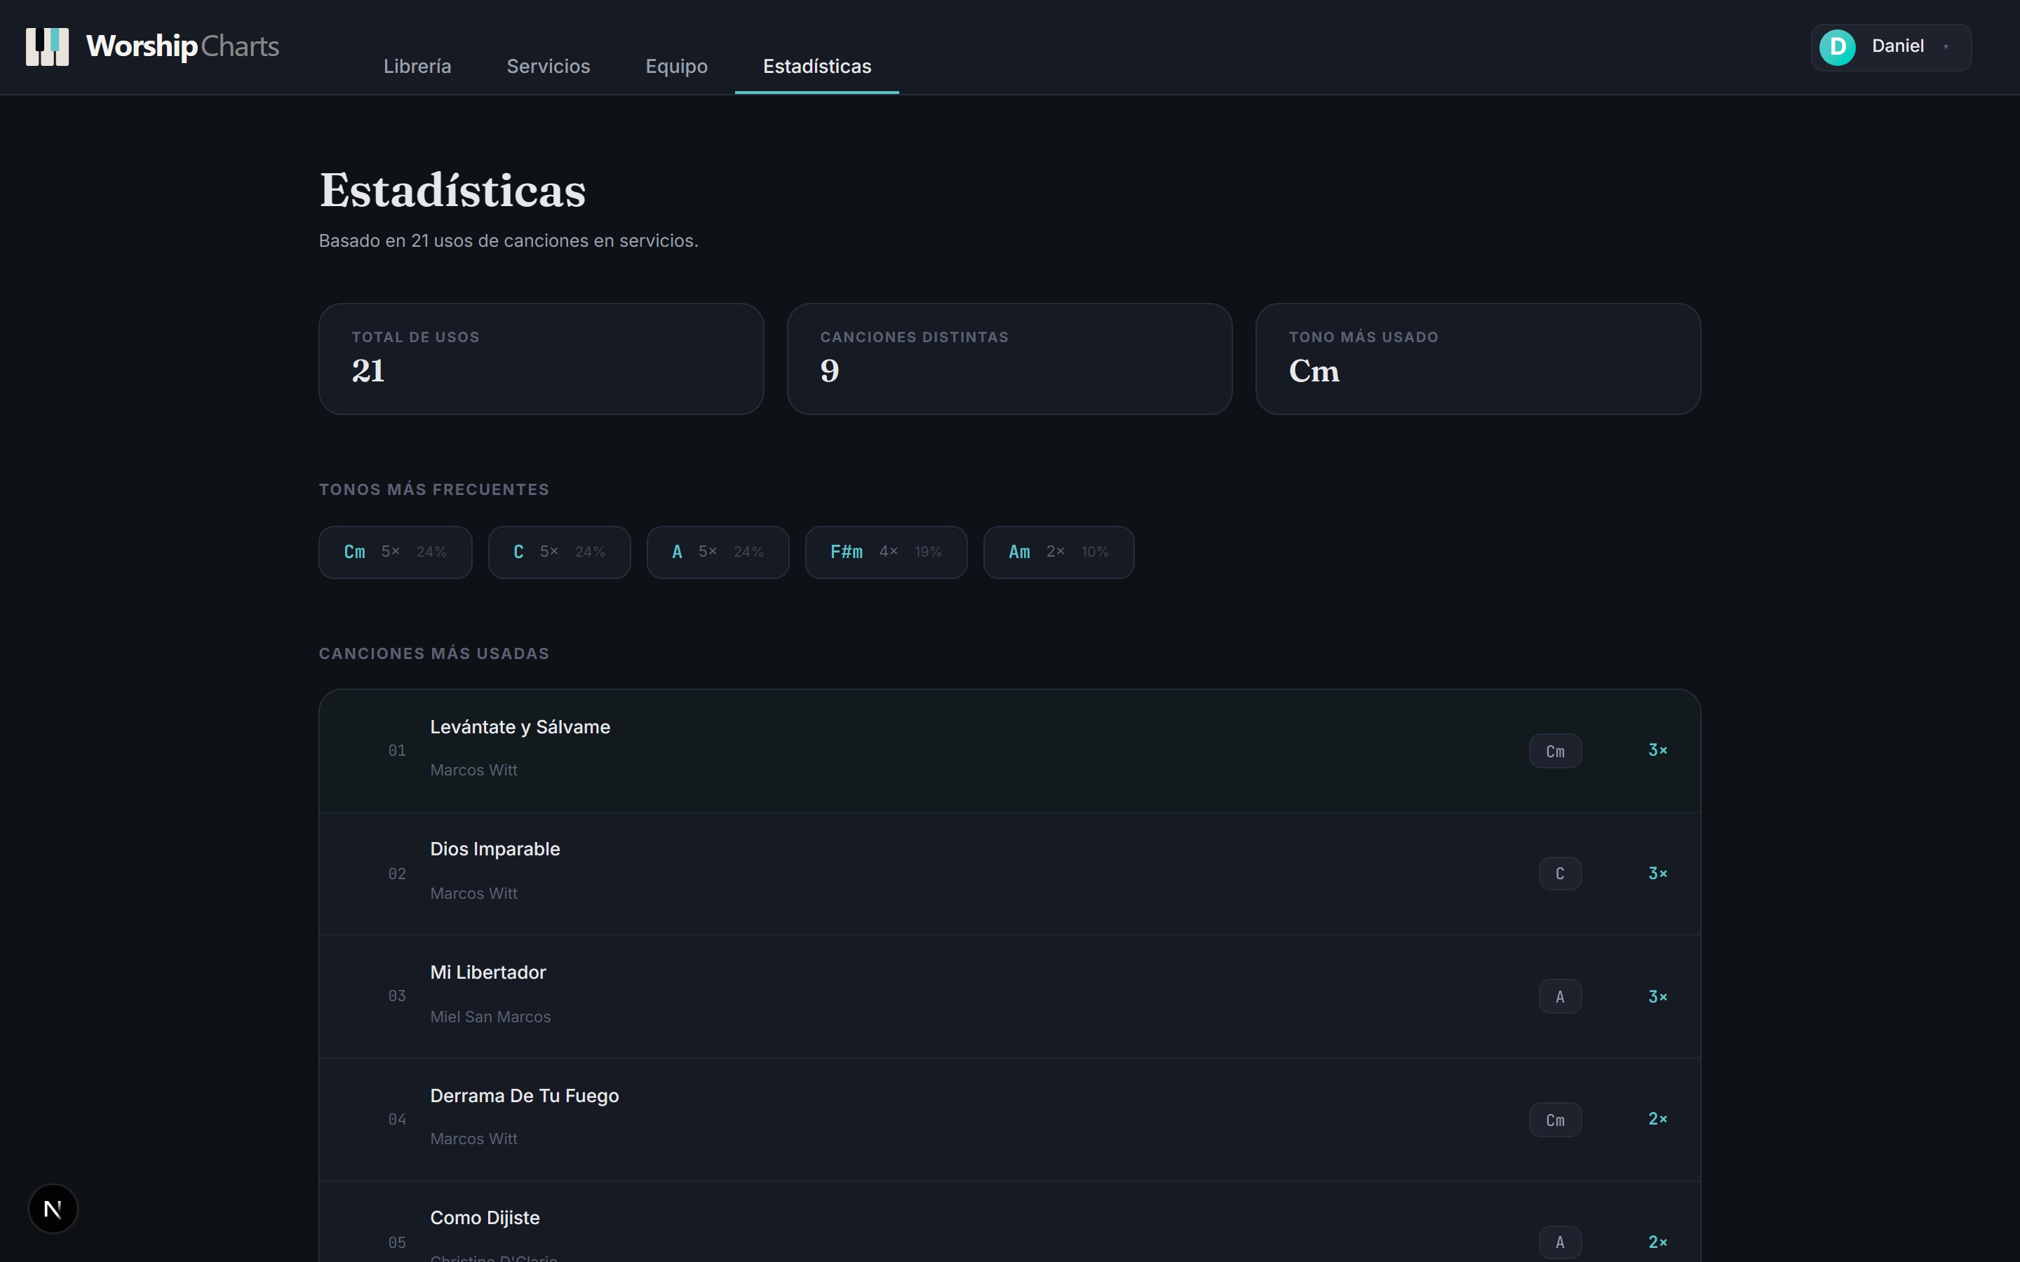The image size is (2020, 1262).
Task: Click artist Marcos Witt under Derrama De Tu Fuego
Action: pos(473,1139)
